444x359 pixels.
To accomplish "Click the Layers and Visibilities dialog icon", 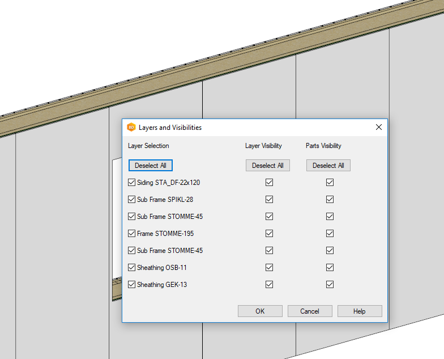I will pos(131,128).
